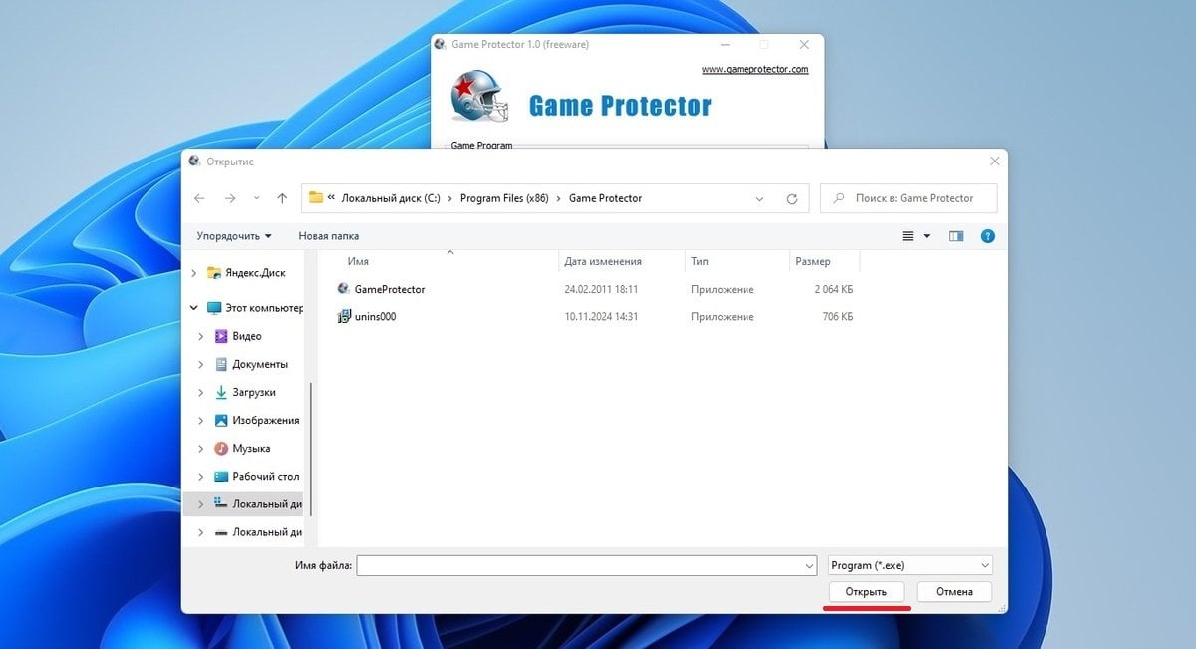
Task: Sort by Дата изменения column
Action: (x=603, y=261)
